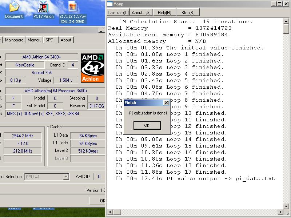The height and width of the screenshot is (218, 291).
Task: Click the Ext. Model value C field
Action: point(55,106)
